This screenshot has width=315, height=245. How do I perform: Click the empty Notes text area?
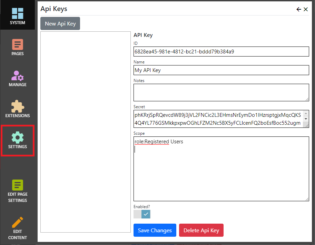click(x=221, y=92)
